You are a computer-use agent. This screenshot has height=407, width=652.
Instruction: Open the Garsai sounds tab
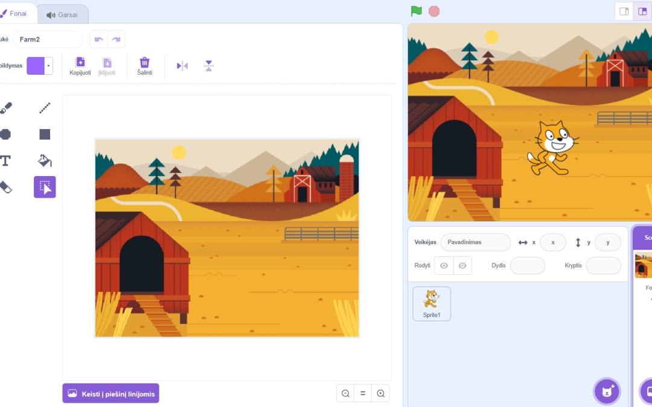(62, 14)
